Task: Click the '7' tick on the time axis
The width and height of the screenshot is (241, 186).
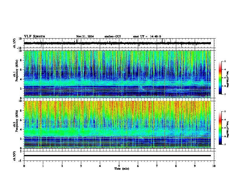Action: click(x=157, y=166)
